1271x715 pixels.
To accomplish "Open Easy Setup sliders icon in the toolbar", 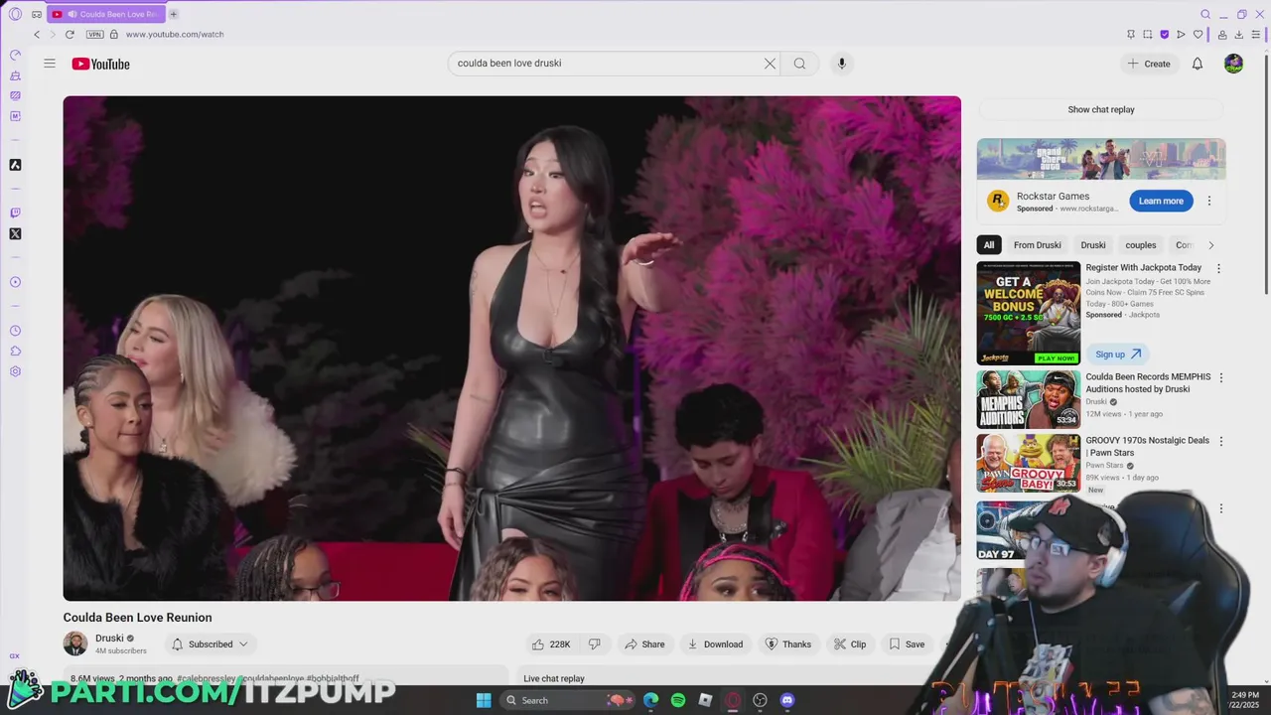I will tap(1255, 34).
